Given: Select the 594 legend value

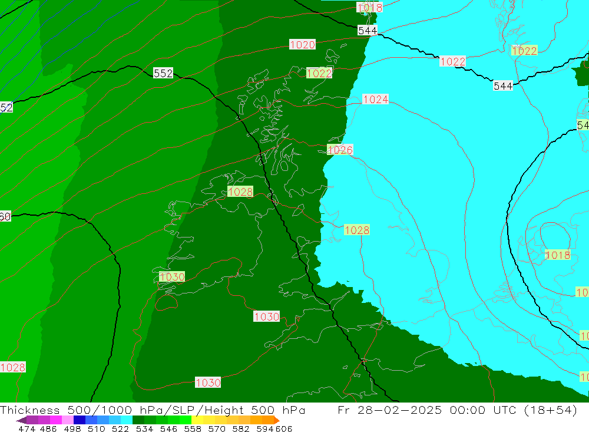Looking at the screenshot, I should click(x=265, y=429).
